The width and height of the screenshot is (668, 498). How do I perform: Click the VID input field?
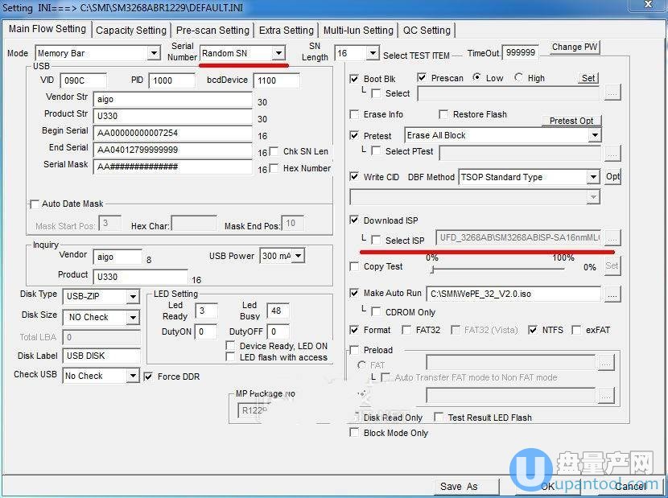pyautogui.click(x=82, y=80)
